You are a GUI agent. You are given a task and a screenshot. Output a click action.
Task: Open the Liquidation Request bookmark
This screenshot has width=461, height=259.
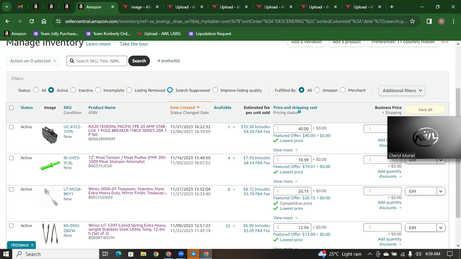click(x=210, y=34)
